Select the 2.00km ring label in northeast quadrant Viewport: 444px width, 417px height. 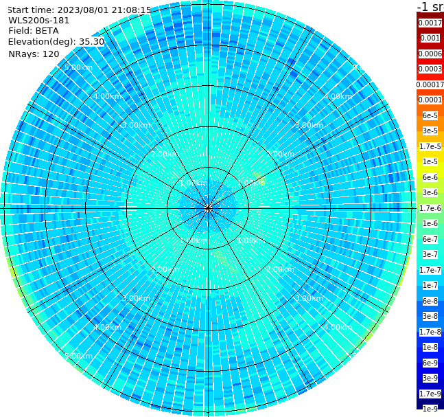click(x=281, y=154)
